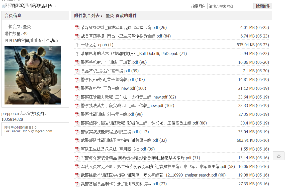
Task: Focus the 请输入搜索内容 search field
Action: pos(231,6)
